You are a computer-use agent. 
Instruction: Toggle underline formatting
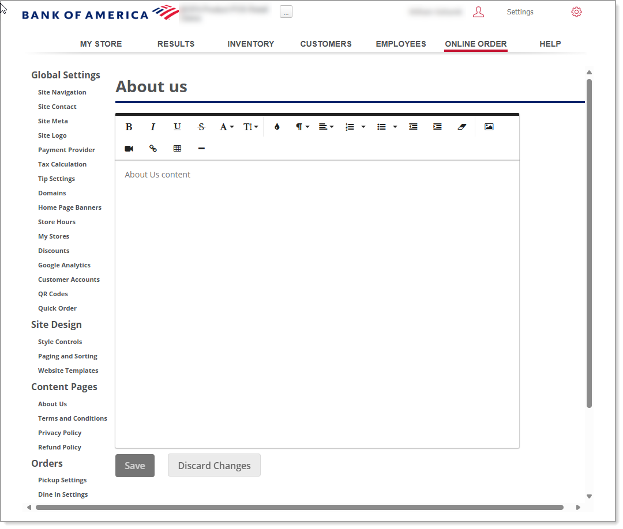[x=177, y=127]
